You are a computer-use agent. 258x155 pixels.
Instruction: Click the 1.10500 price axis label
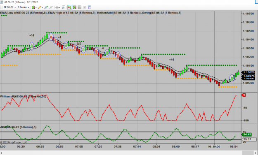(x=248, y=31)
